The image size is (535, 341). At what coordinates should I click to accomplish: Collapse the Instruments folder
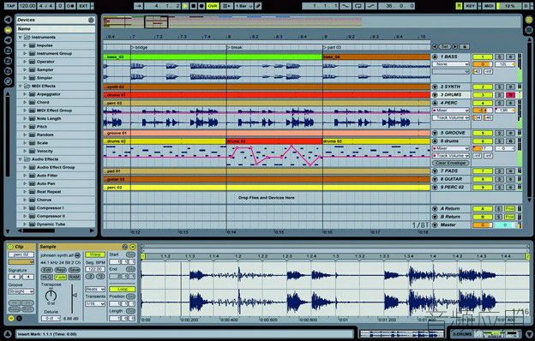[20, 37]
